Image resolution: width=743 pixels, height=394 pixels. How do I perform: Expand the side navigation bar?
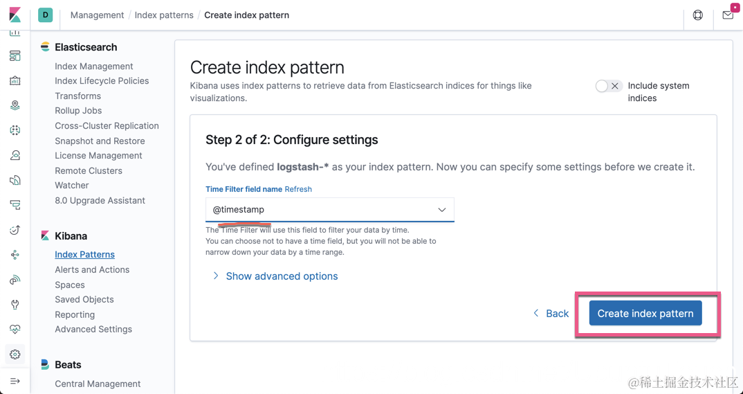pos(15,381)
